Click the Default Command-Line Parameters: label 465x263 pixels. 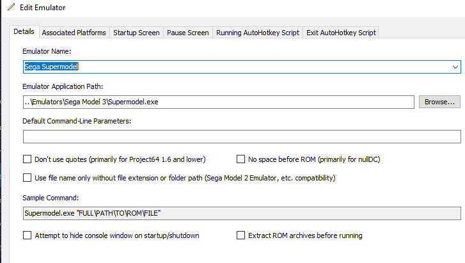click(77, 121)
